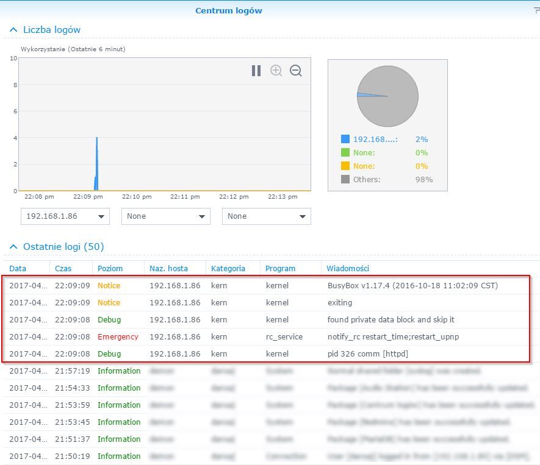Viewport: 540px width, 465px height.
Task: Pause the live log chart
Action: [x=256, y=71]
